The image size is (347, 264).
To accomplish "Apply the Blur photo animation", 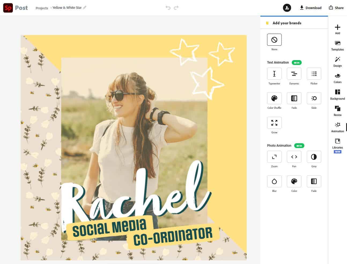I will tap(274, 181).
